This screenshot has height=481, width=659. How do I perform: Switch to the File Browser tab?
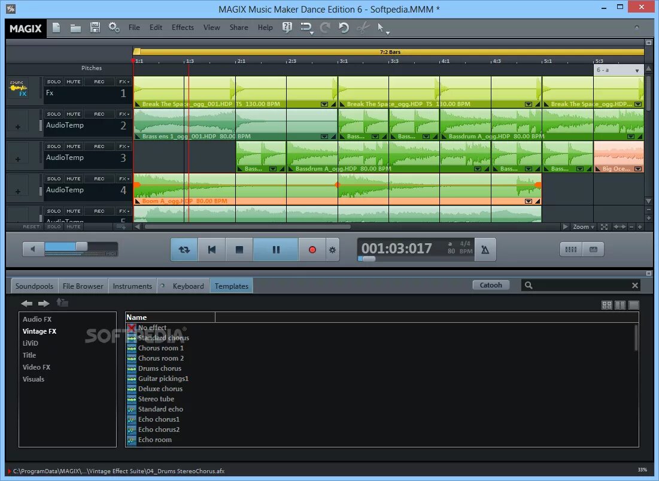(x=83, y=286)
